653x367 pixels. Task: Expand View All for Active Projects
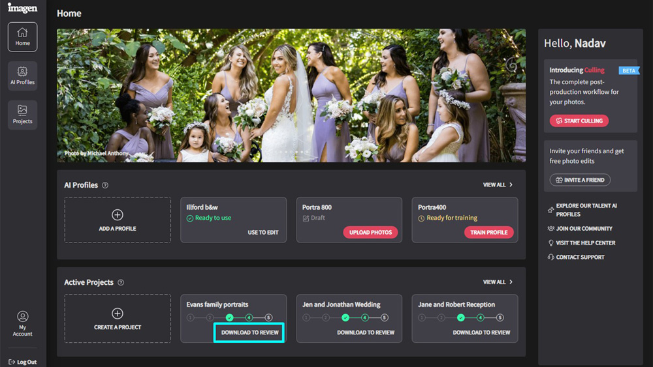[x=498, y=282]
